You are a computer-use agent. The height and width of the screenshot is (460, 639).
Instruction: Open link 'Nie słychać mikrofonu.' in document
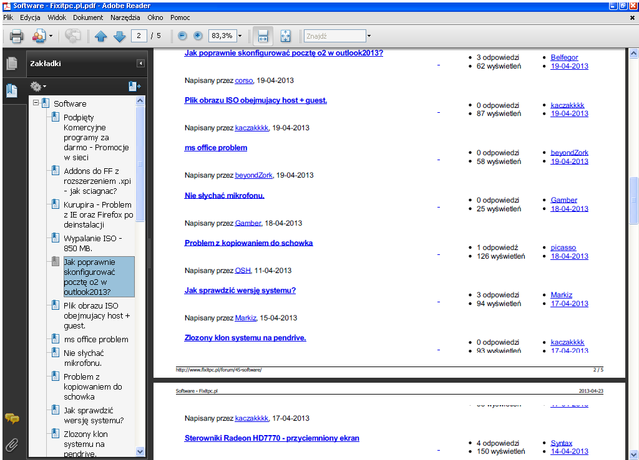coord(224,195)
